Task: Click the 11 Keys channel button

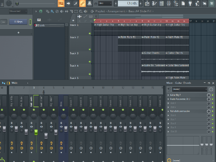Action: click(18, 22)
